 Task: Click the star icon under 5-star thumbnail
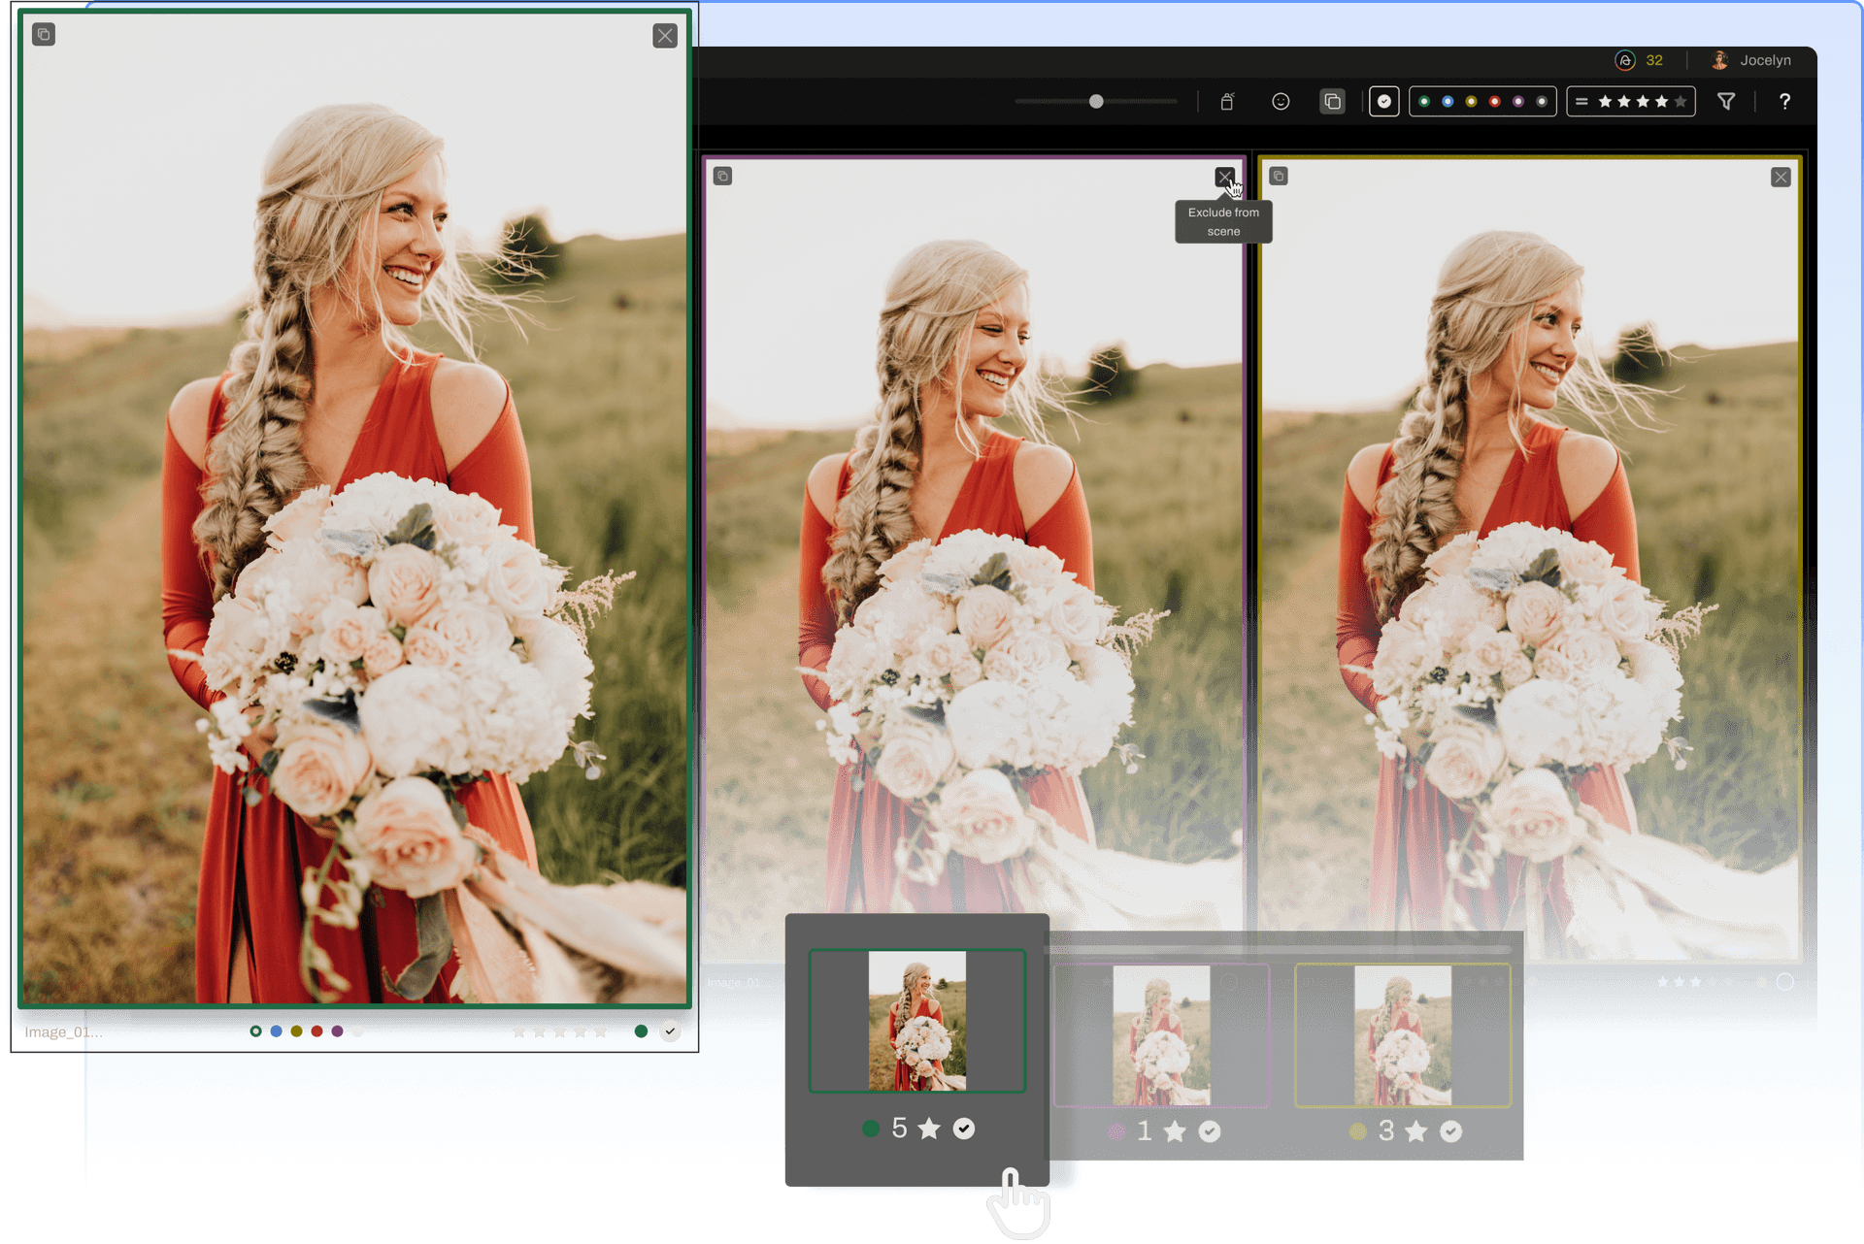(929, 1129)
